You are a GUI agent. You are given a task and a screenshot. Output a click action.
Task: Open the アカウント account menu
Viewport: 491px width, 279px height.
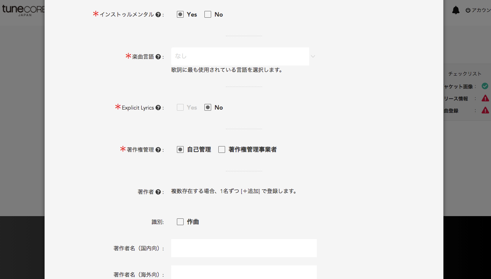click(x=478, y=10)
